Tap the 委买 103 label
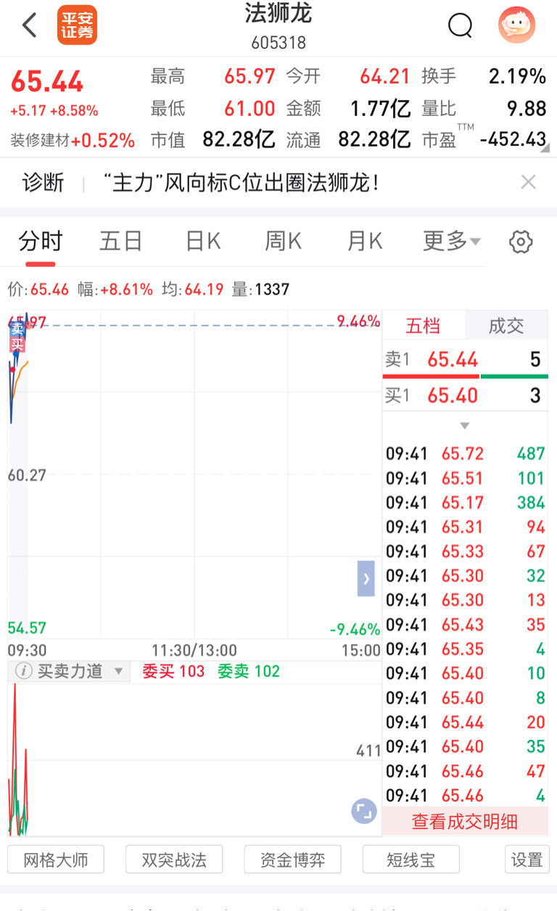Image resolution: width=557 pixels, height=911 pixels. 173,672
